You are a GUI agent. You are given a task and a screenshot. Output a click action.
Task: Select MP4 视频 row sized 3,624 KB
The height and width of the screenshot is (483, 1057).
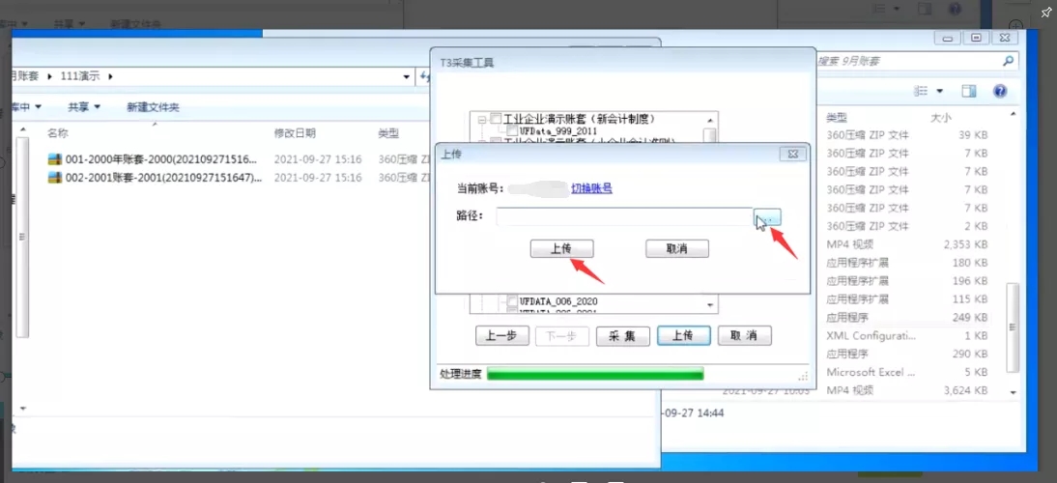pyautogui.click(x=906, y=389)
